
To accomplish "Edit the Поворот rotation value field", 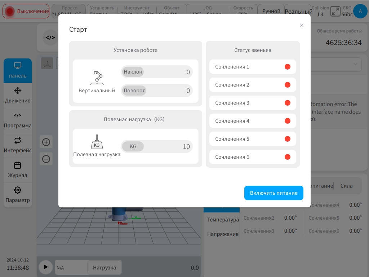I will click(x=157, y=91).
